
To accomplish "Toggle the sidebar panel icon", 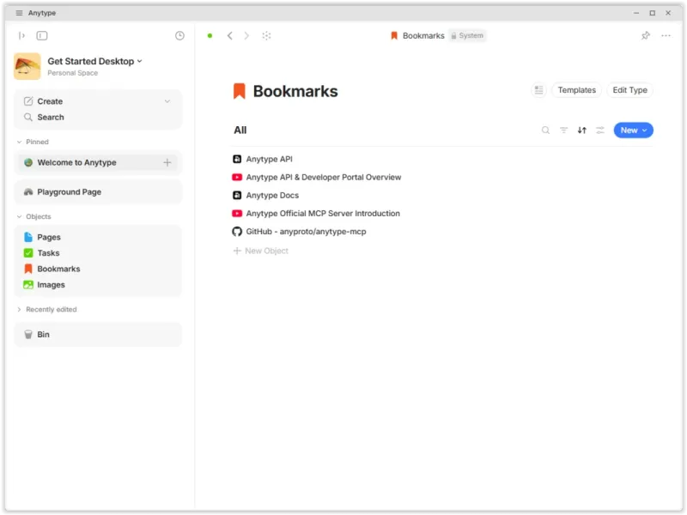I will point(42,35).
